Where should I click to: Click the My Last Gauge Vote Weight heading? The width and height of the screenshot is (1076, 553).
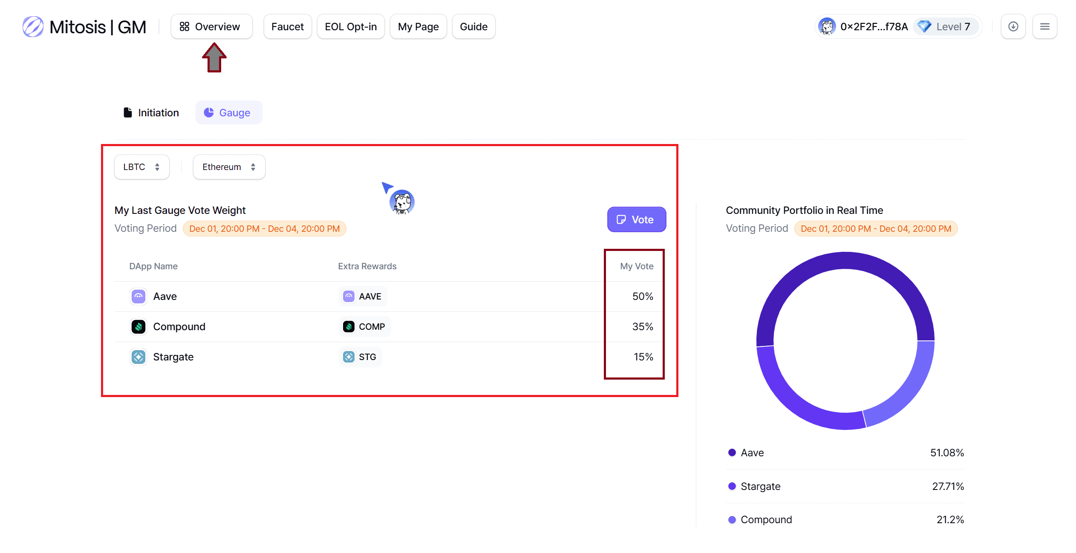180,210
